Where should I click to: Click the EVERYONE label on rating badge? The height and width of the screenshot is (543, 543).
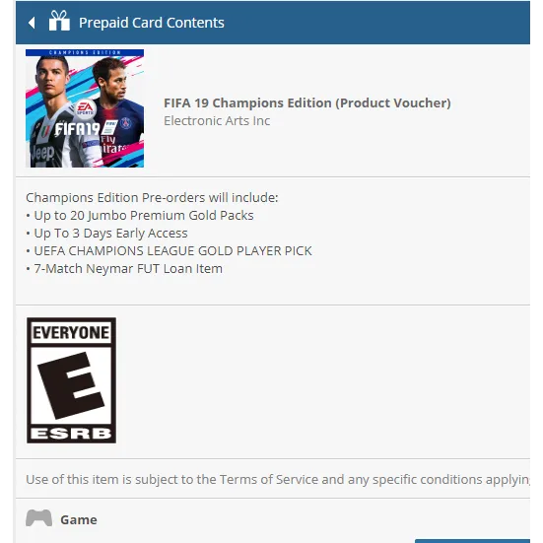pyautogui.click(x=71, y=333)
